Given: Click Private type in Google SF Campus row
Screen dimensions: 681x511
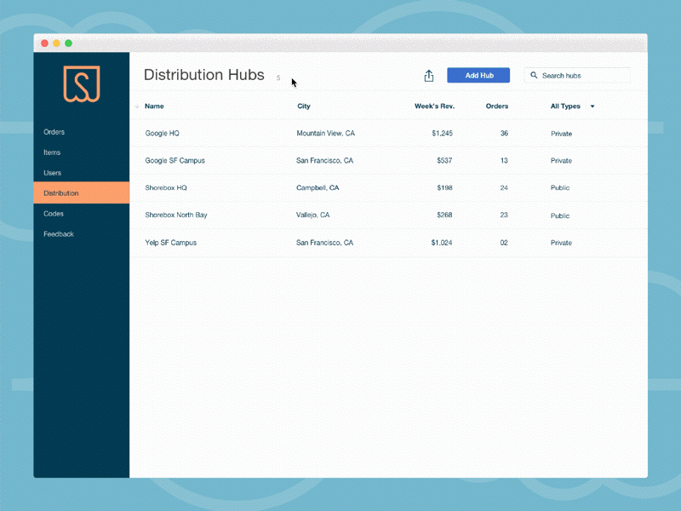Looking at the screenshot, I should click(561, 160).
